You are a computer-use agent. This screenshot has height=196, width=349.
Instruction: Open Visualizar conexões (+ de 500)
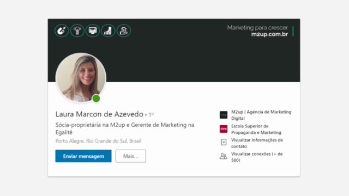[257, 157]
